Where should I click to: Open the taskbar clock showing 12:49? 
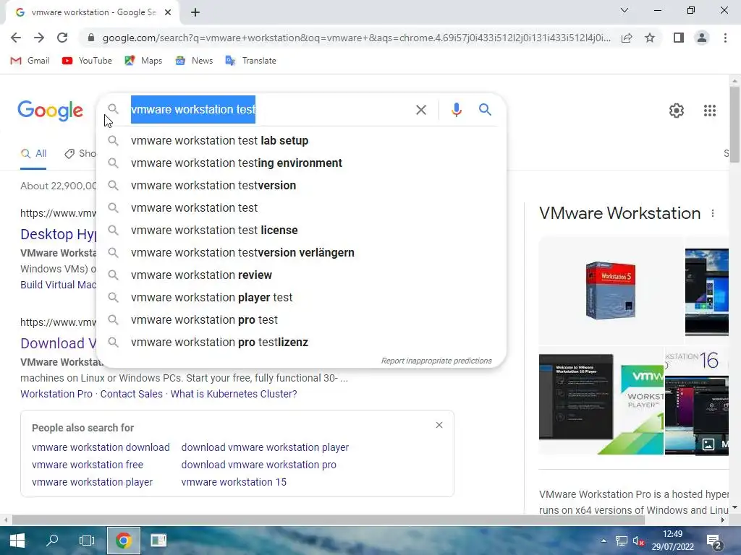pyautogui.click(x=672, y=541)
